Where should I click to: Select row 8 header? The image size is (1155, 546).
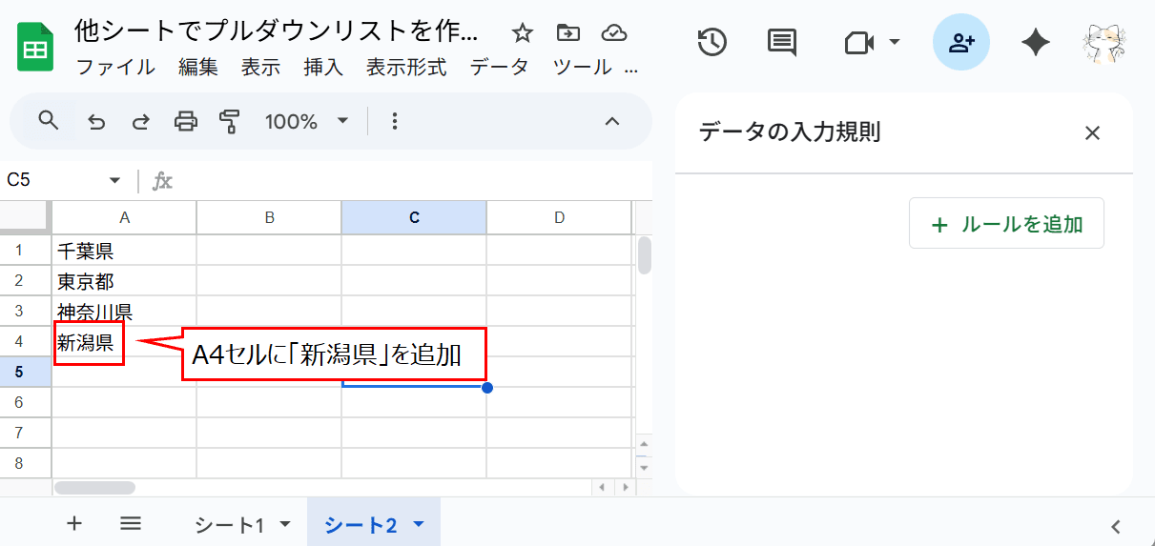26,464
